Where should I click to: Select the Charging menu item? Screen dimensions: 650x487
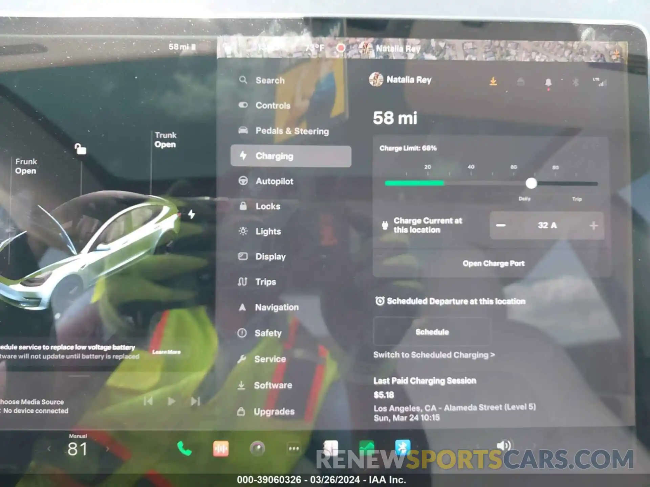click(x=289, y=156)
